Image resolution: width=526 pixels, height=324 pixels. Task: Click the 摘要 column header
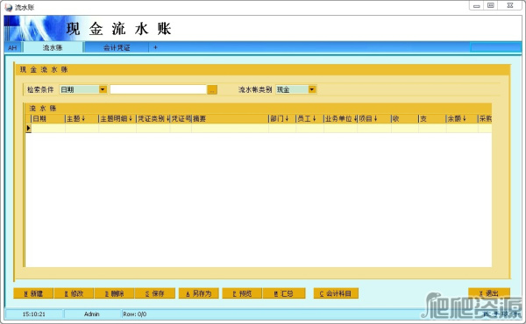point(230,118)
